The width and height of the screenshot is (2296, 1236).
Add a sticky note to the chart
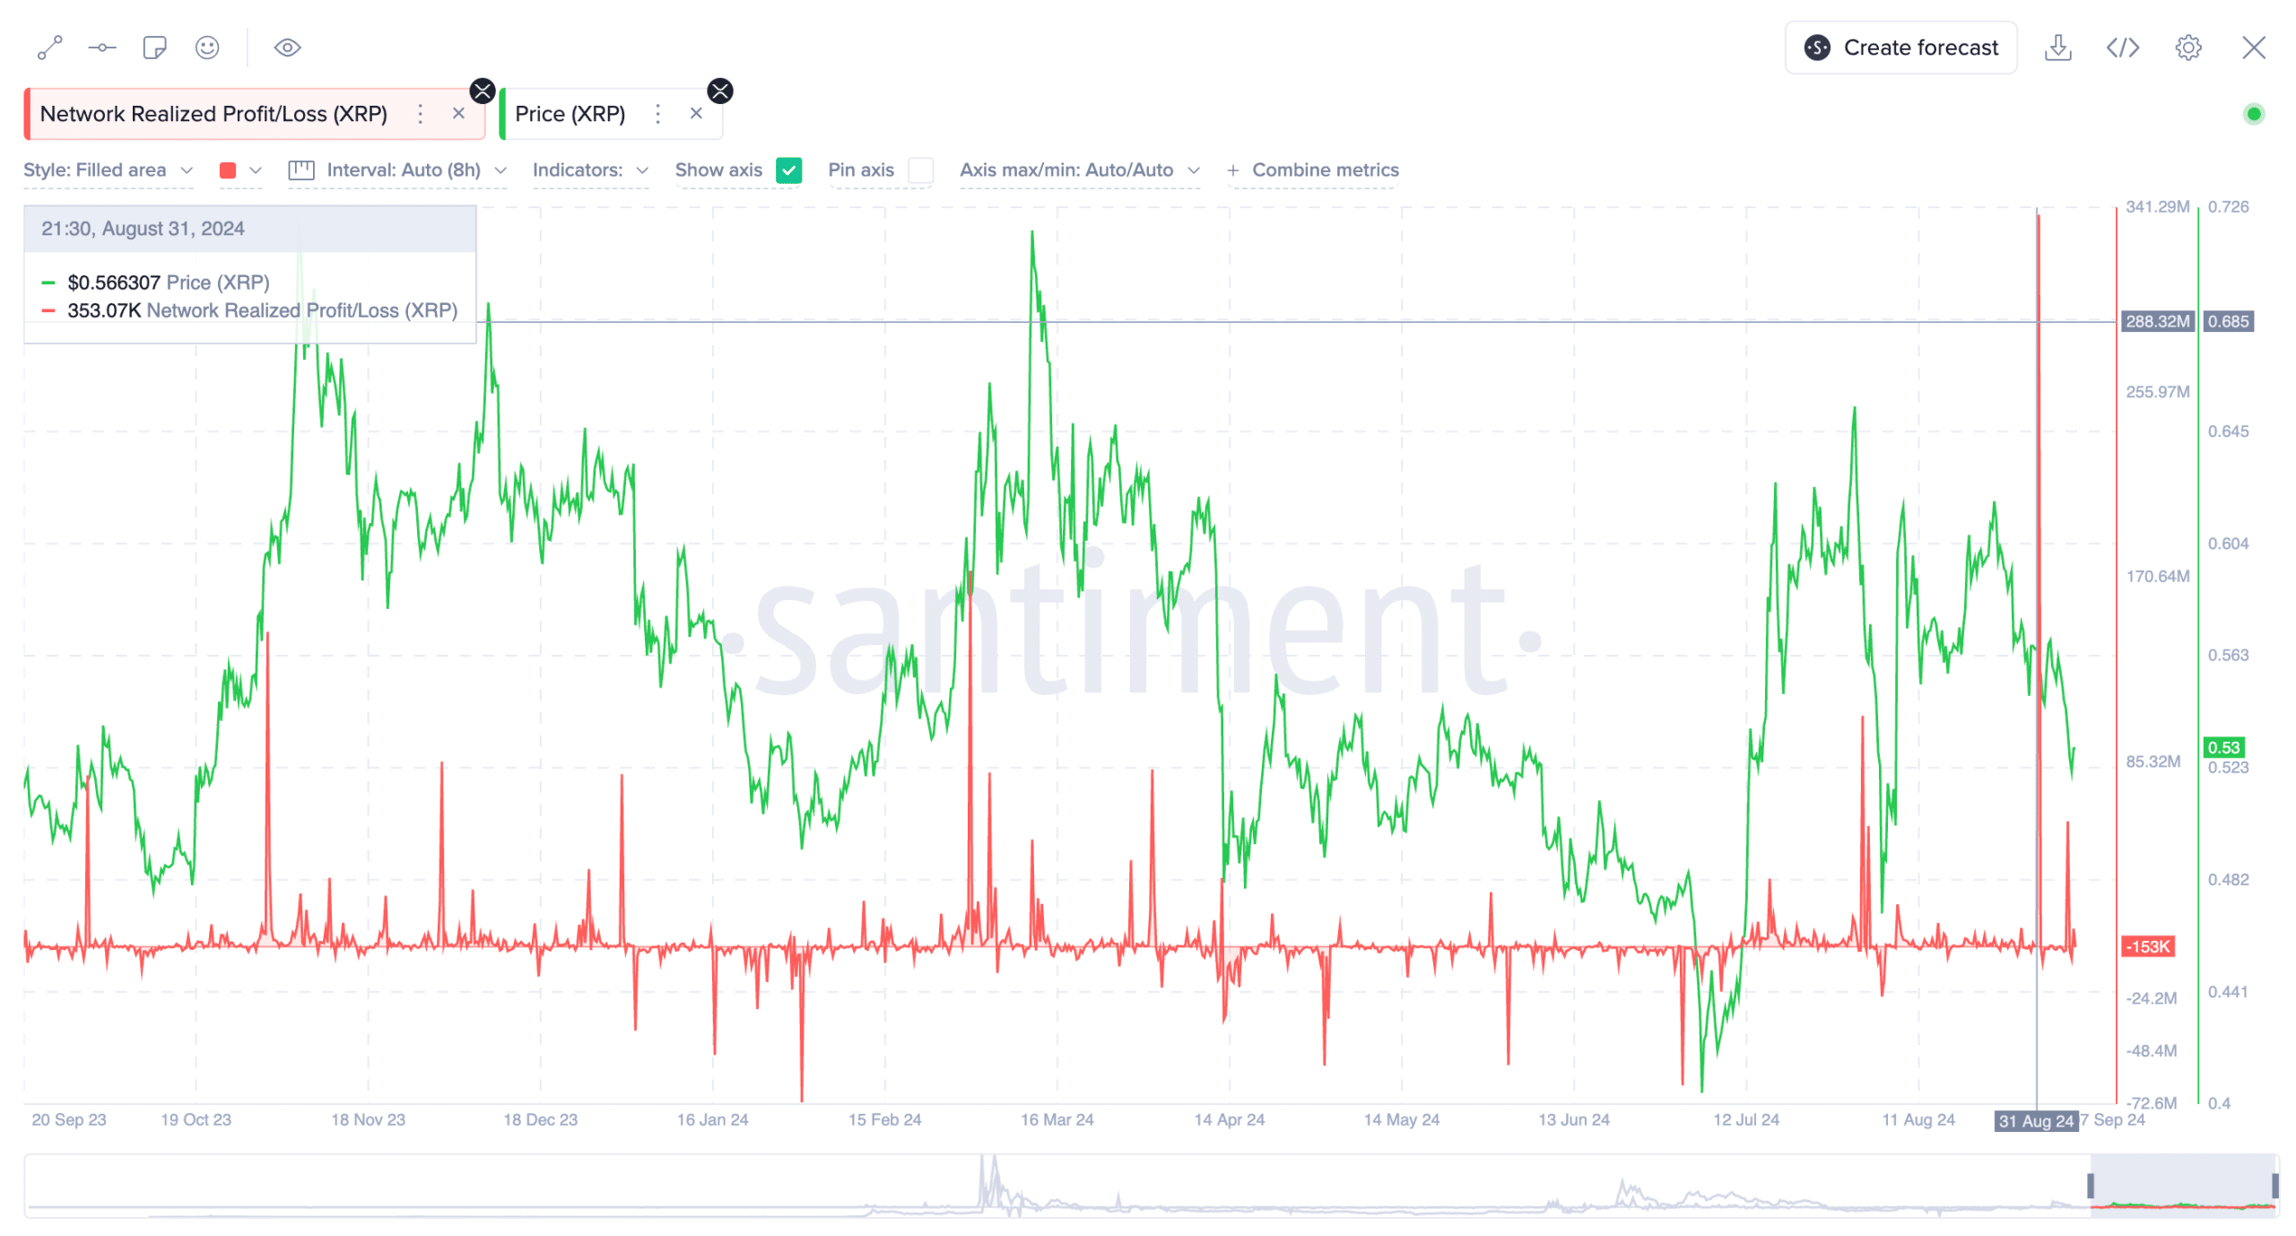(x=154, y=48)
